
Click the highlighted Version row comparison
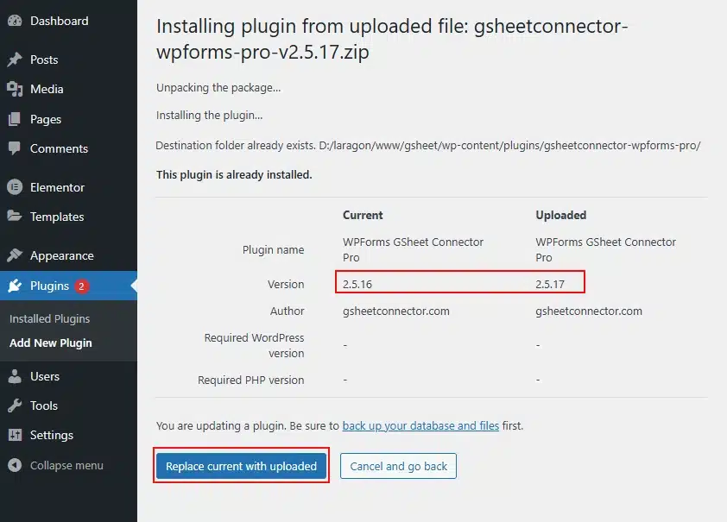[x=460, y=282]
